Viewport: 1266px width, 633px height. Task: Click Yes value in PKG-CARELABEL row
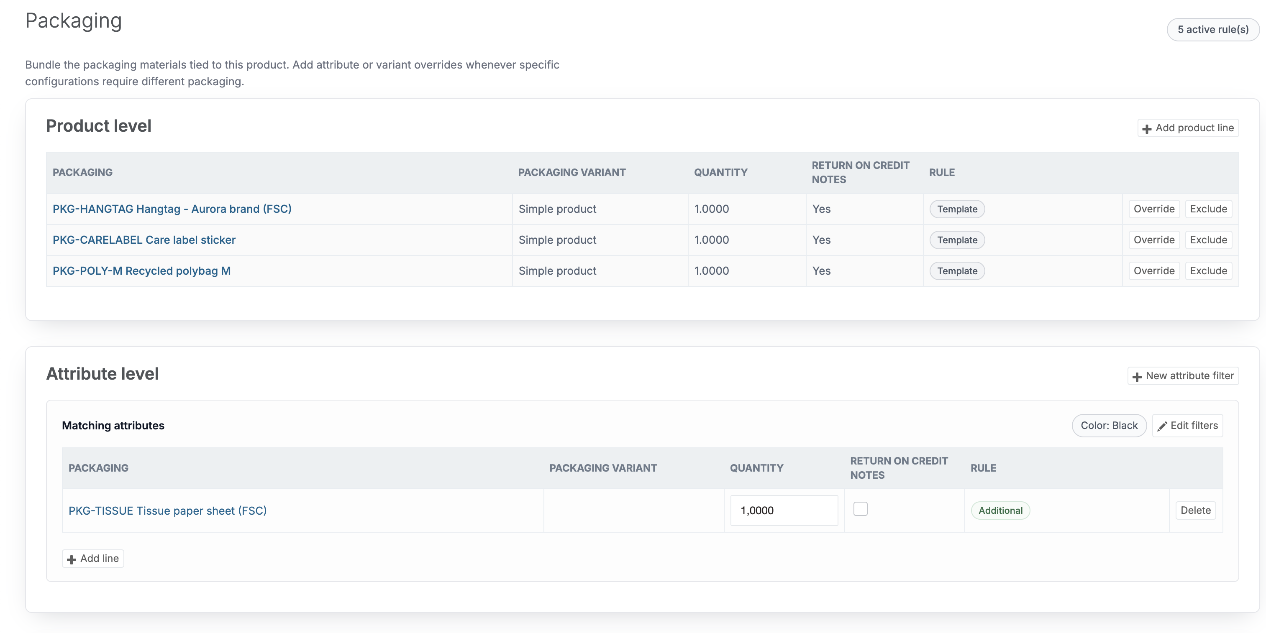[x=821, y=240]
